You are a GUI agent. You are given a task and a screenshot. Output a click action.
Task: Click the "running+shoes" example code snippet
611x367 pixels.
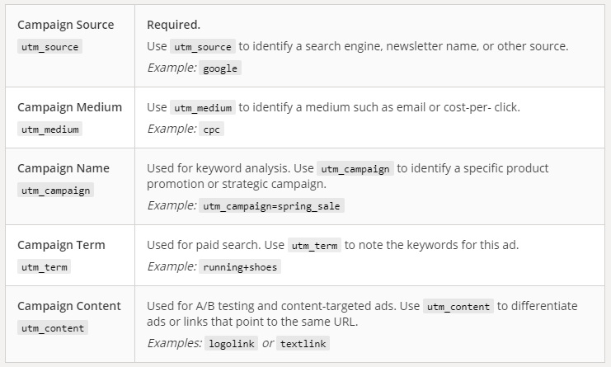241,267
